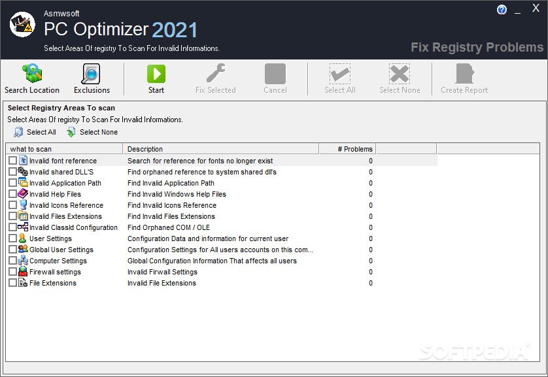
Task: Click the toolbar Select All checkmark icon
Action: (x=339, y=74)
